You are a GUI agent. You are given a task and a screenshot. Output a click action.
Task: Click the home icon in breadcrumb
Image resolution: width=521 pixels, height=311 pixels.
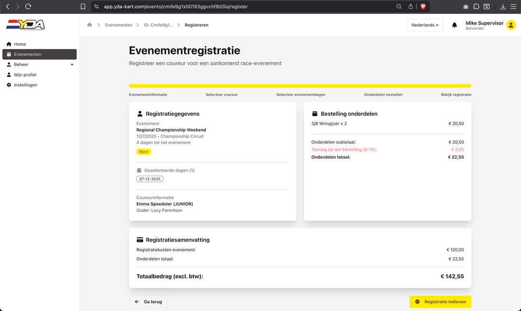89,25
